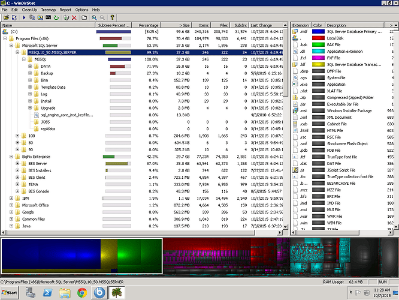Click the Copy Path toolbar icon

coord(32,17)
